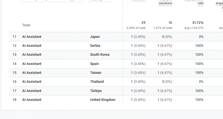
Task: Click the 0% rate for Japan
Action: 201,37
